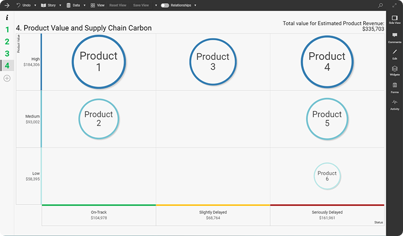Open the Forms panel
The height and width of the screenshot is (236, 403).
click(x=394, y=87)
